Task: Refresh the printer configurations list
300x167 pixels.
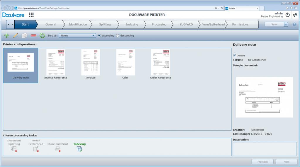Action: coord(42,36)
